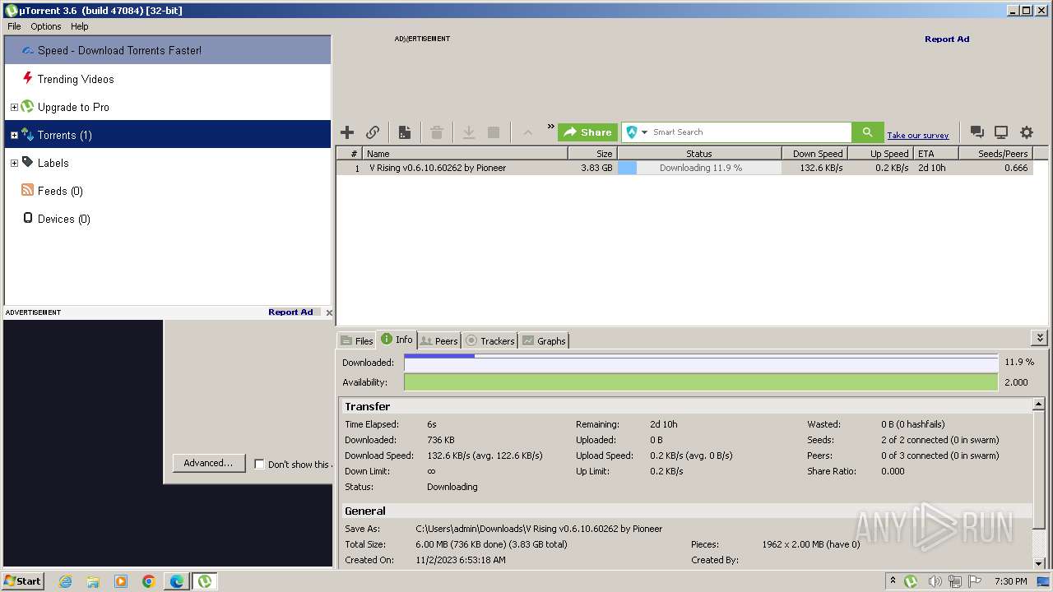The width and height of the screenshot is (1053, 592).
Task: Expand the Labels tree node
Action: pyautogui.click(x=14, y=163)
